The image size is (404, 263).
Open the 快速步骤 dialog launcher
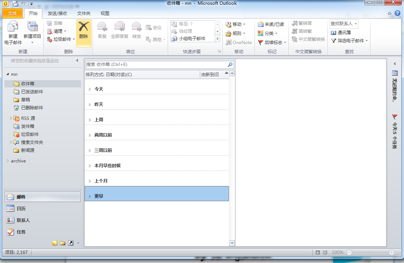pos(219,51)
